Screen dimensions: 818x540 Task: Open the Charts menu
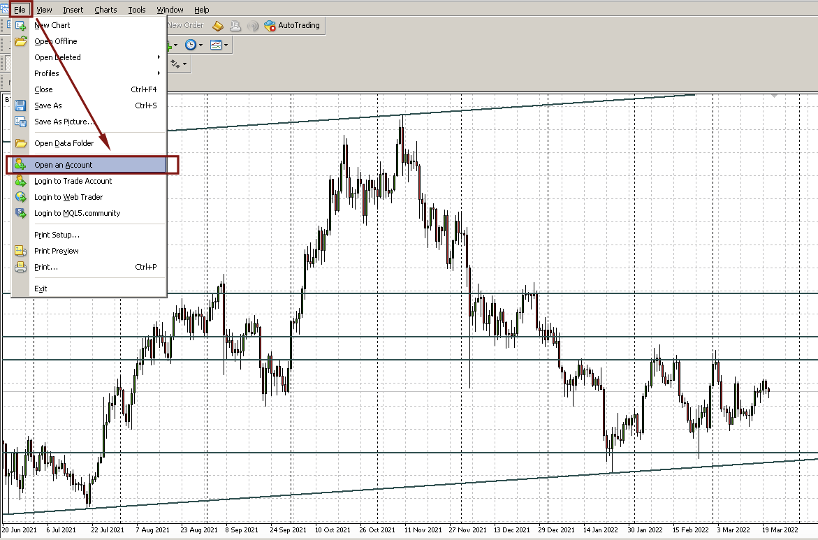point(105,9)
